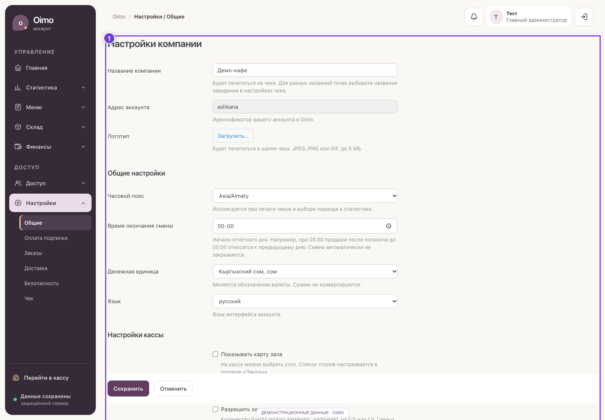The image size is (605, 420).
Task: Click the Склад box icon
Action: click(18, 127)
